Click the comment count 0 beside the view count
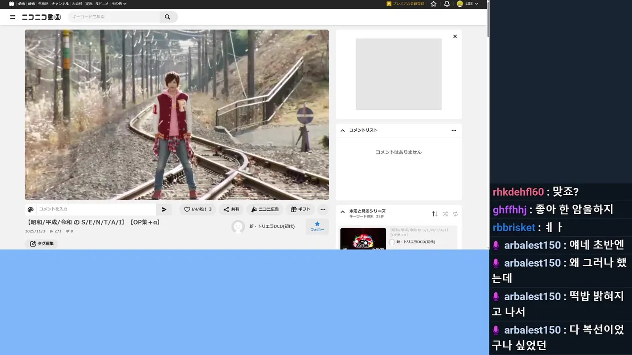The image size is (632, 355). [x=70, y=231]
